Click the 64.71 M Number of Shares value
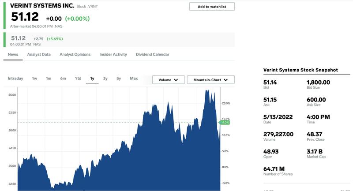The image size is (353, 191). click(274, 169)
